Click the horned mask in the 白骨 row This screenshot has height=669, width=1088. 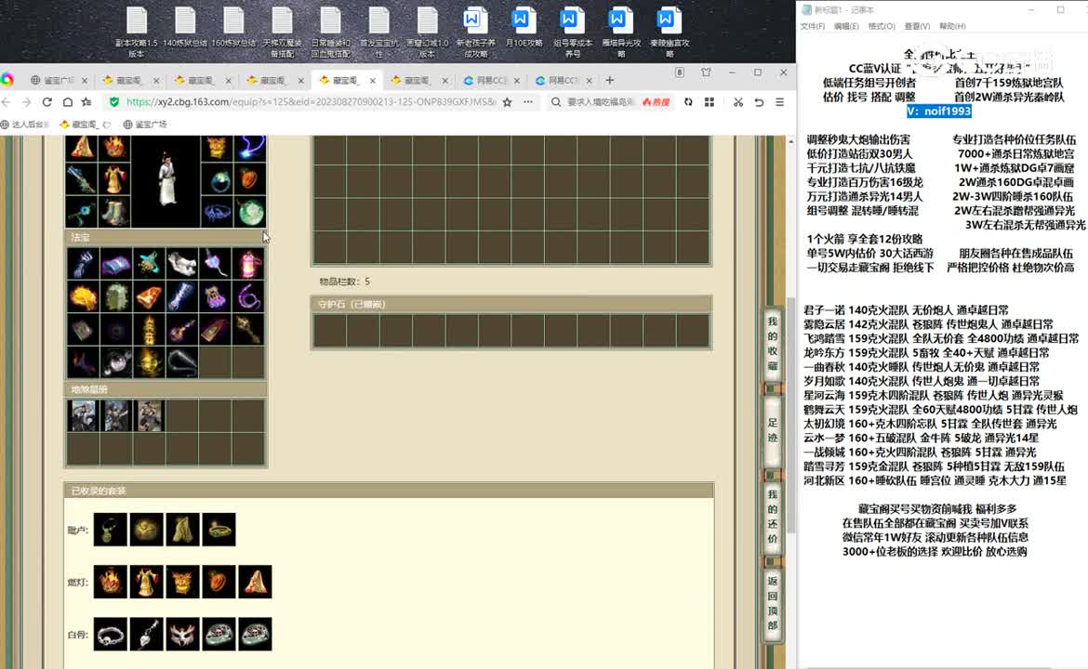click(182, 635)
